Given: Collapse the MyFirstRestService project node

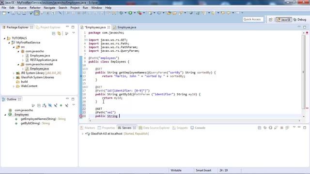Looking at the screenshot, I should 9,43.
